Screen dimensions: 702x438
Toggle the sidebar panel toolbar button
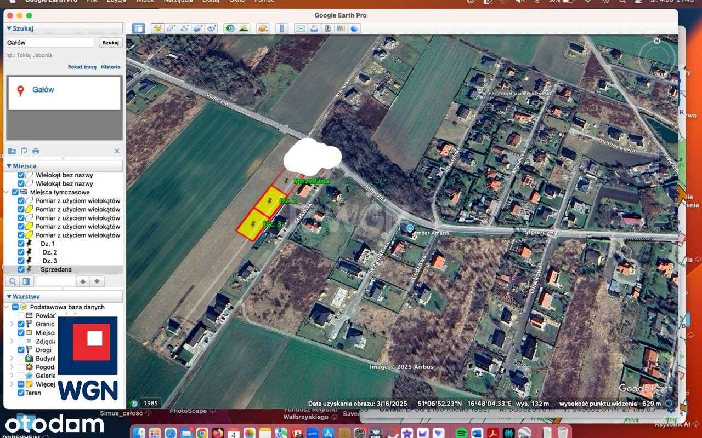(138, 28)
